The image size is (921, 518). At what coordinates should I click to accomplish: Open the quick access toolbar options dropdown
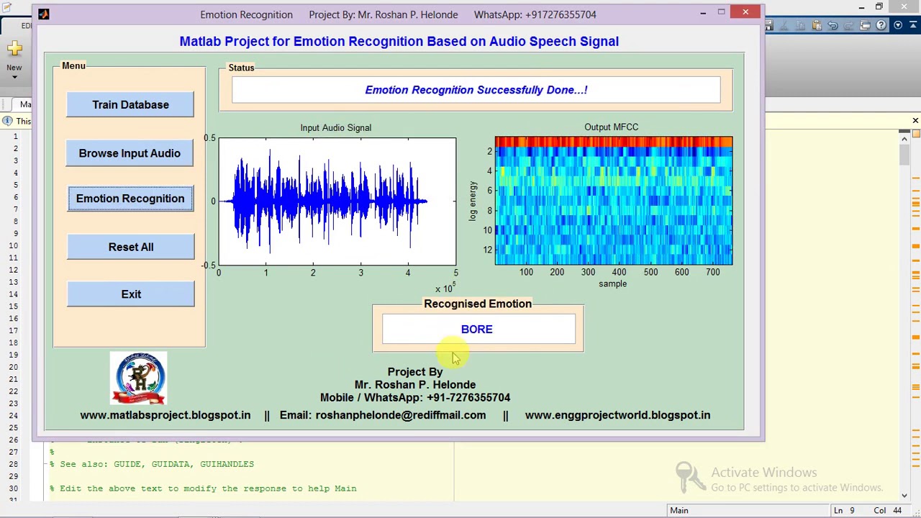coord(898,26)
